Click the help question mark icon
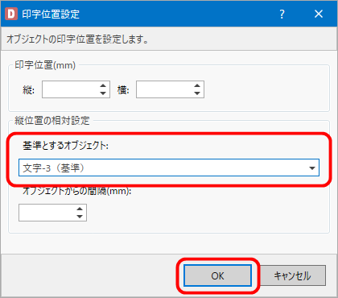The image size is (338, 298). tap(282, 14)
